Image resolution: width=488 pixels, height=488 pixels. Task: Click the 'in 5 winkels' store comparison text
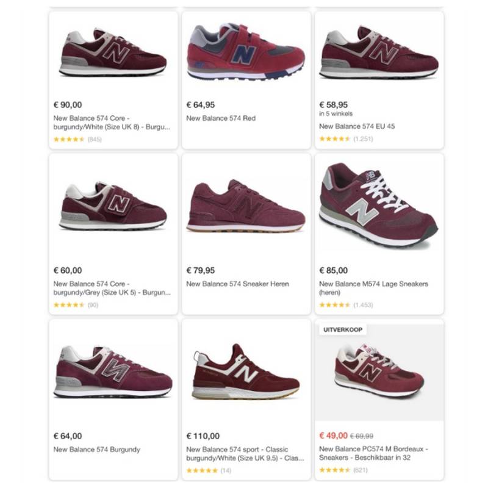pos(335,114)
